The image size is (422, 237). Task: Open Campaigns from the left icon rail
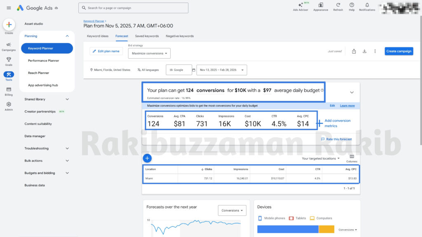pos(9,45)
